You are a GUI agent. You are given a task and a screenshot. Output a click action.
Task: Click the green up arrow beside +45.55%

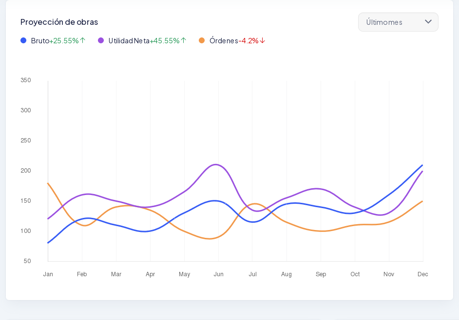pos(184,40)
